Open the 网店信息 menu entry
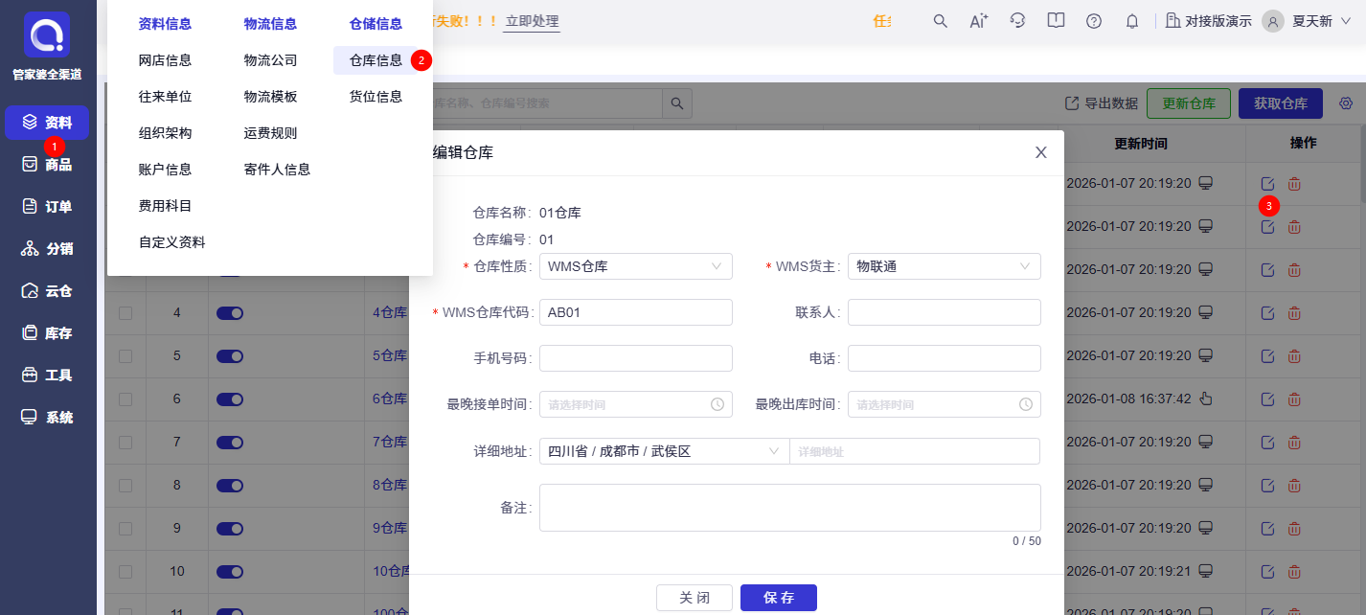 tap(166, 60)
